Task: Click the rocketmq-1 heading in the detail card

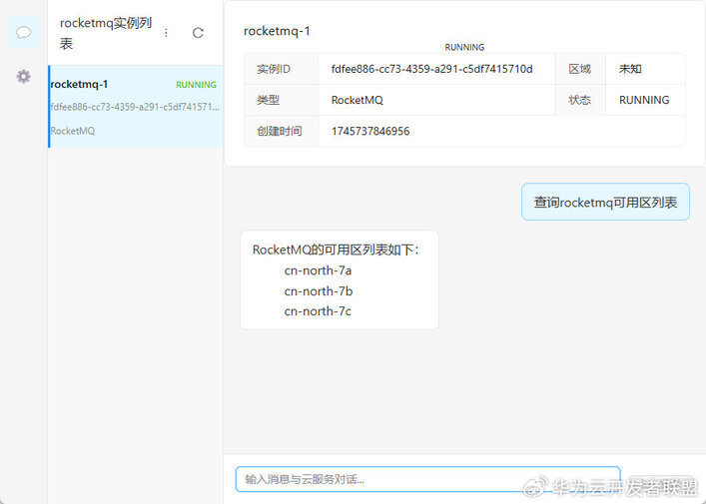Action: 277,31
